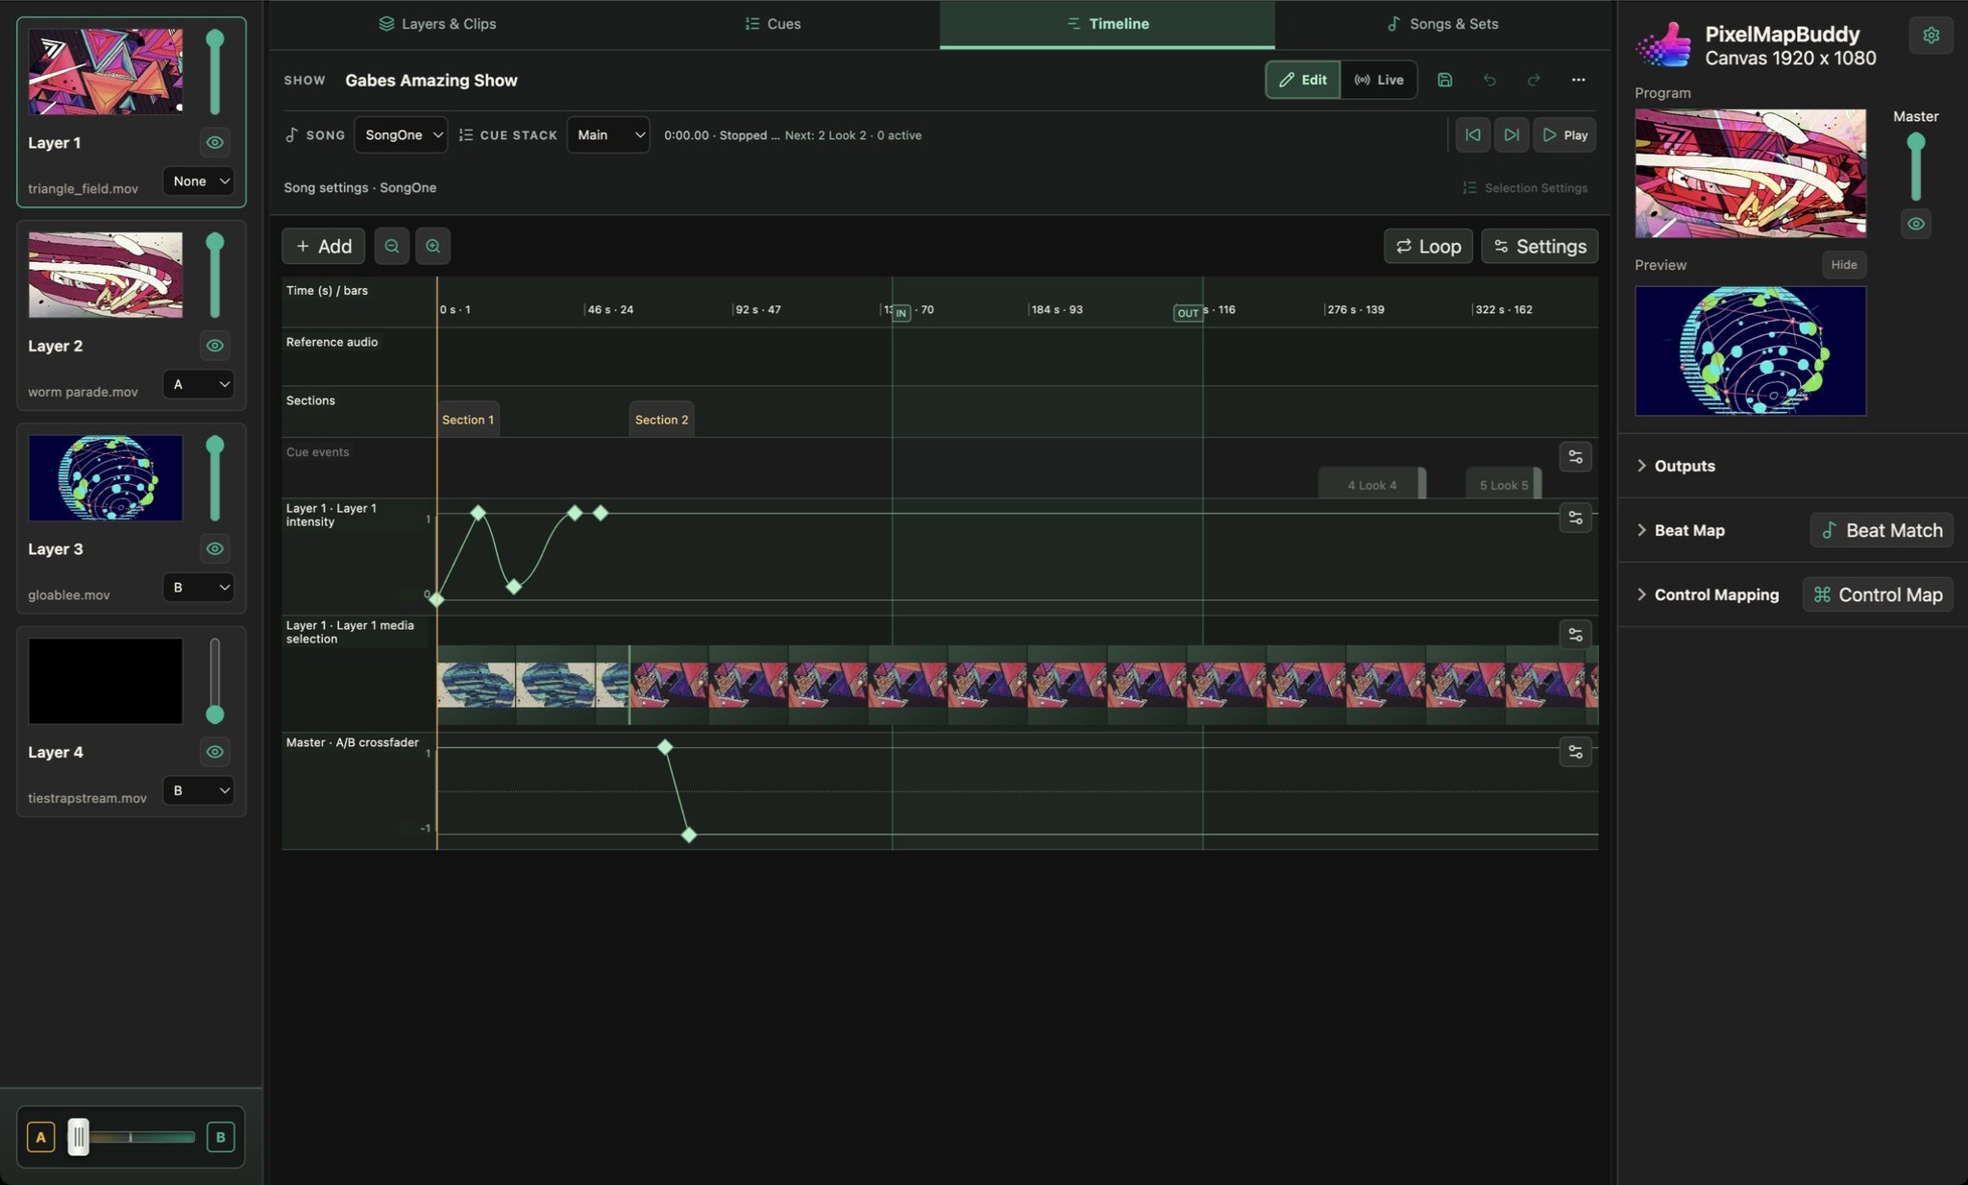Image resolution: width=1968 pixels, height=1185 pixels.
Task: Expand the Outputs section
Action: 1675,466
